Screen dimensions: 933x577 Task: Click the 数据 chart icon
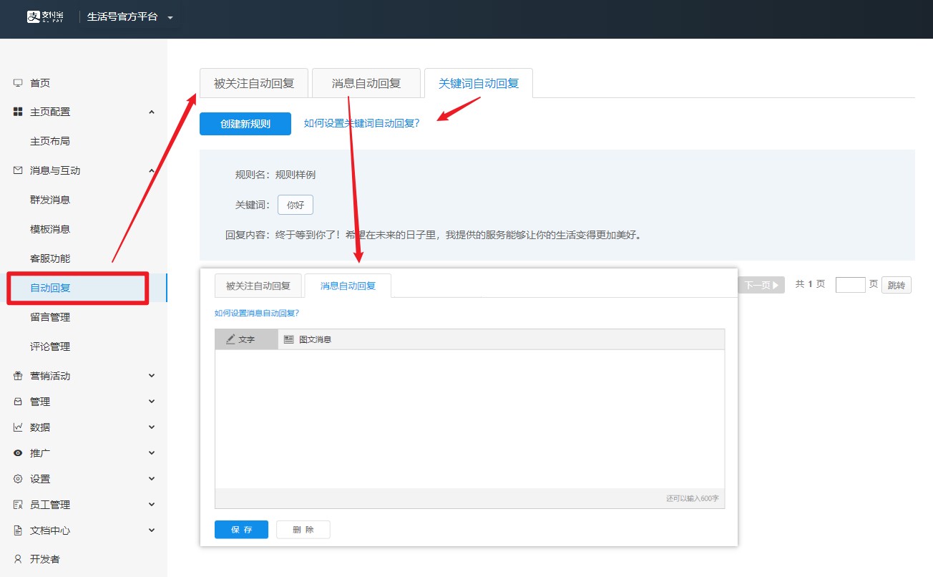(18, 427)
